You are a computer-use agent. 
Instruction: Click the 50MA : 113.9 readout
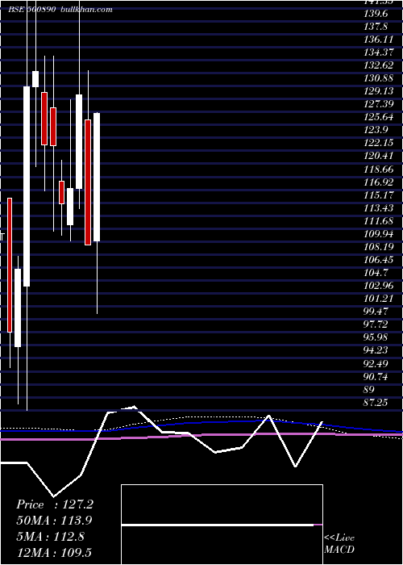point(54,521)
